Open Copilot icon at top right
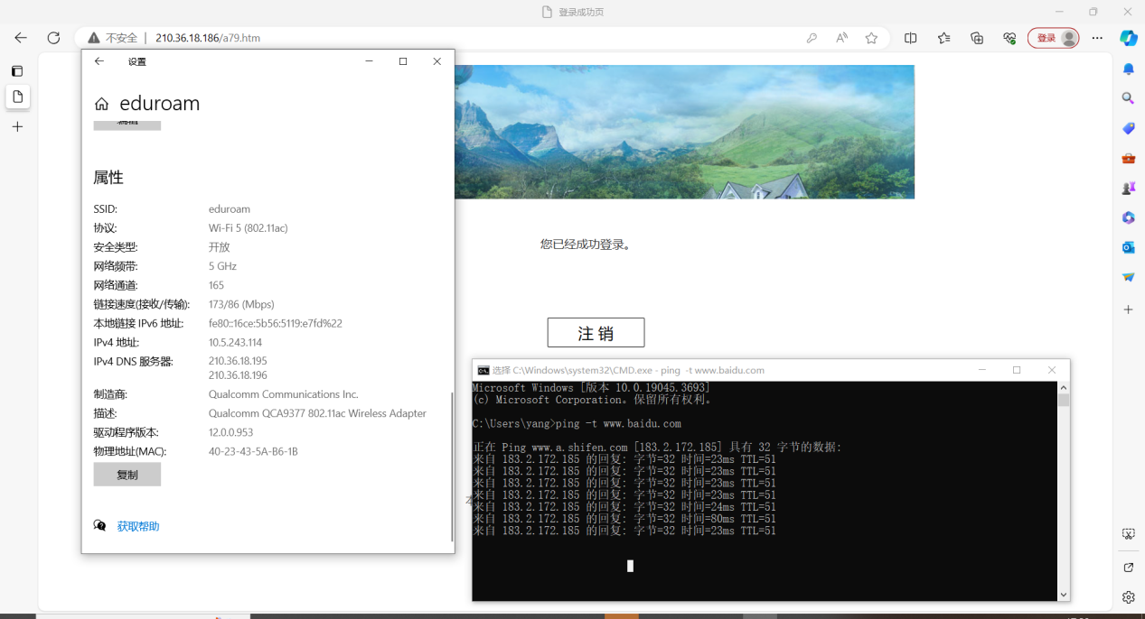The height and width of the screenshot is (619, 1145). pyautogui.click(x=1128, y=38)
